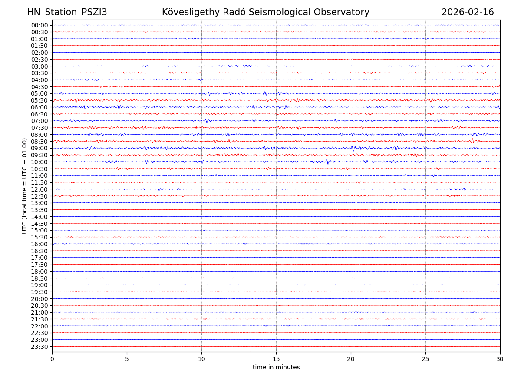Click the HN_Station_PSZI3 station title

67,12
